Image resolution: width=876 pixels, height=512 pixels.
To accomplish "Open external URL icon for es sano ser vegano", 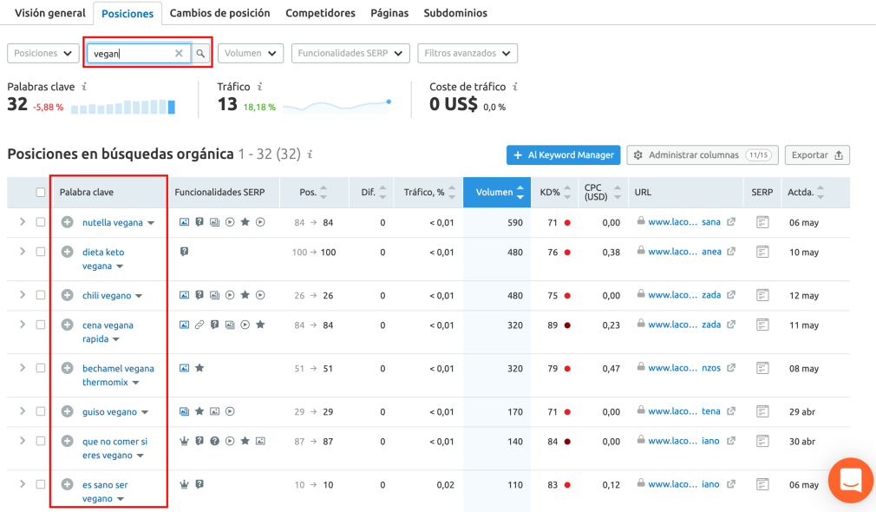I will [x=731, y=484].
